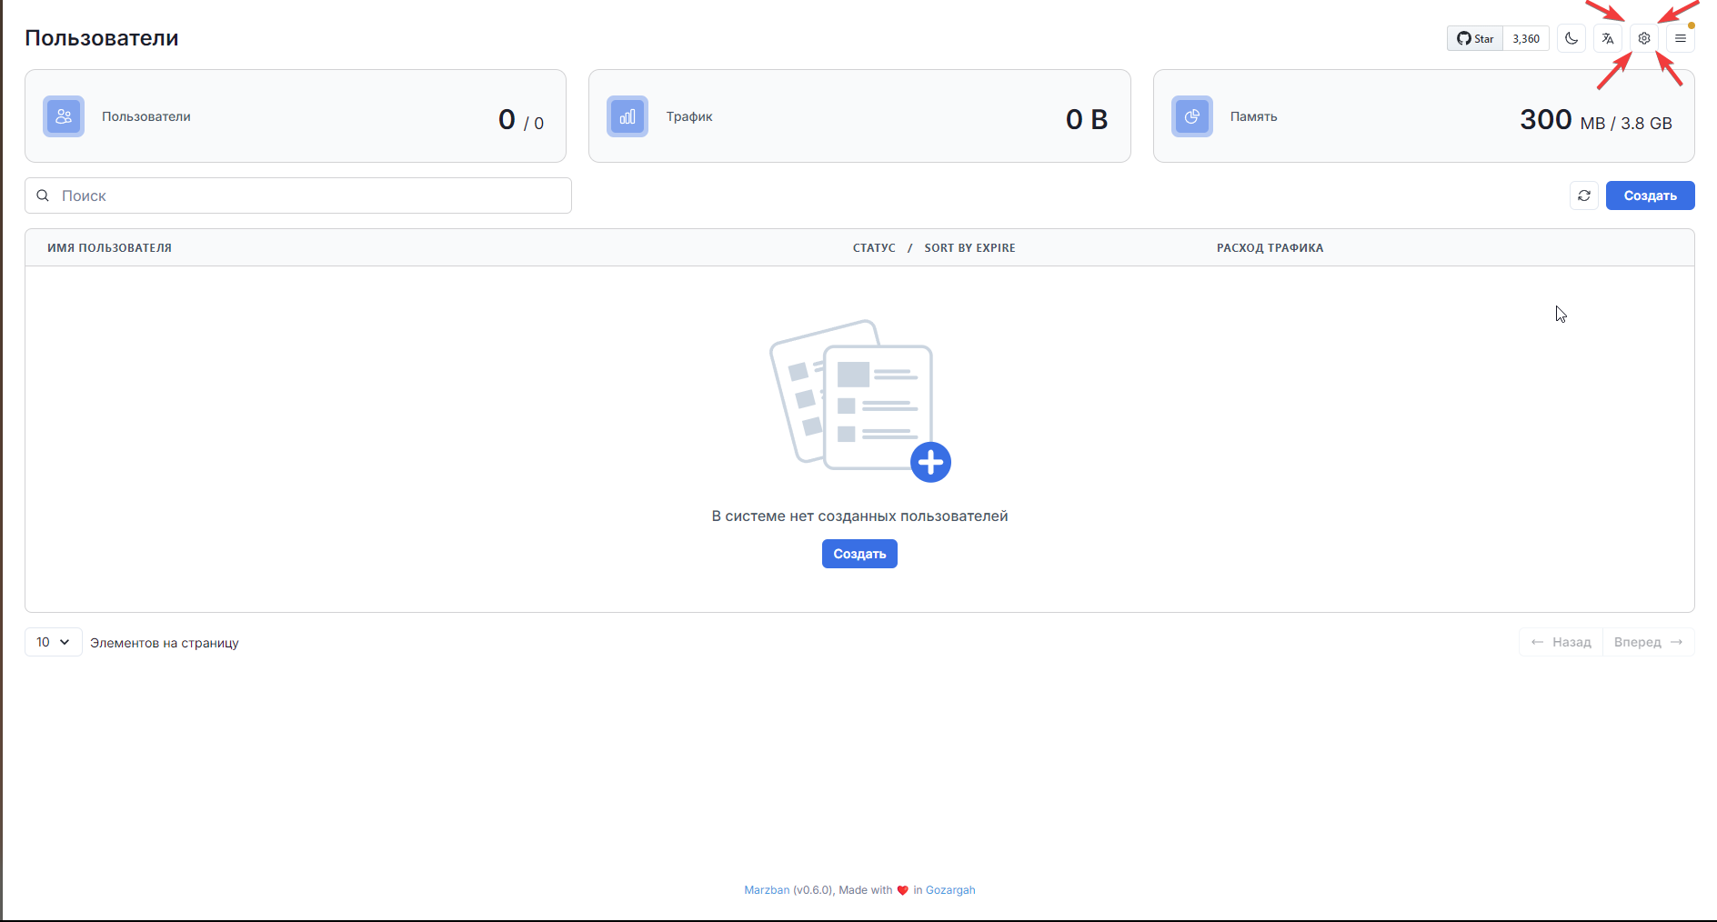
Task: Expand the 10 items per page dropdown
Action: coord(54,642)
